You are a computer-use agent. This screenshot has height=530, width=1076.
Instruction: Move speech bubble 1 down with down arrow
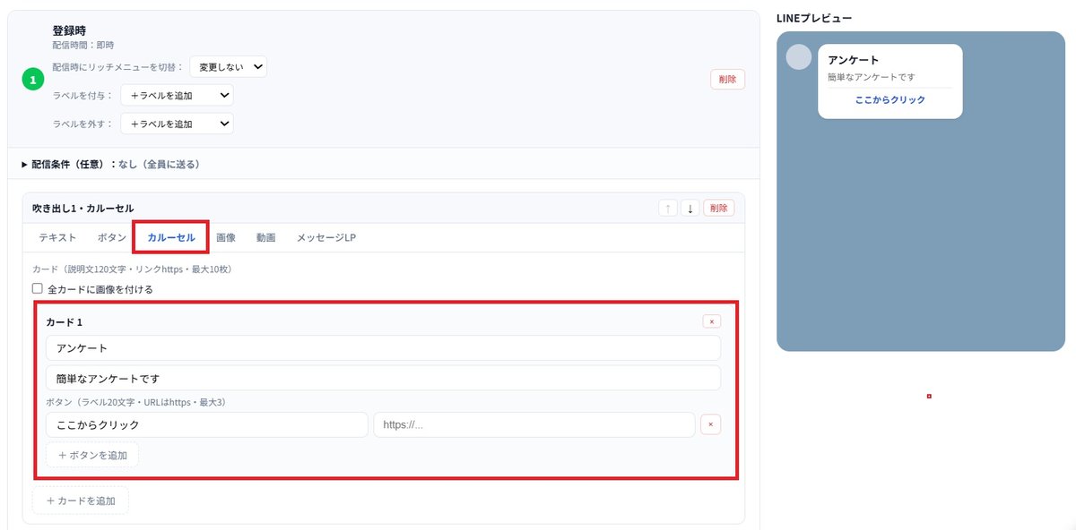690,208
